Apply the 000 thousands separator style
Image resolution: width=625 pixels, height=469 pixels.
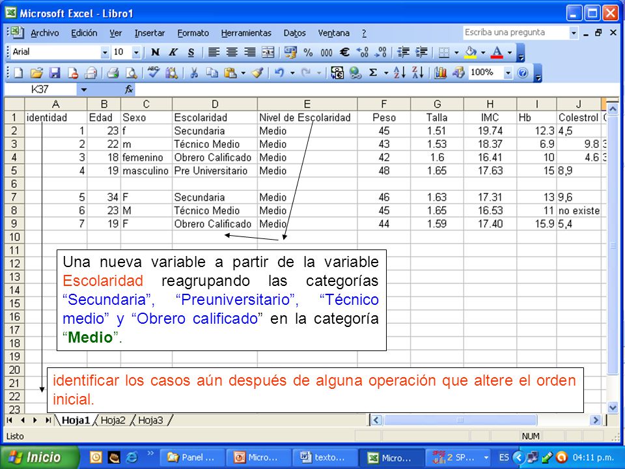326,52
